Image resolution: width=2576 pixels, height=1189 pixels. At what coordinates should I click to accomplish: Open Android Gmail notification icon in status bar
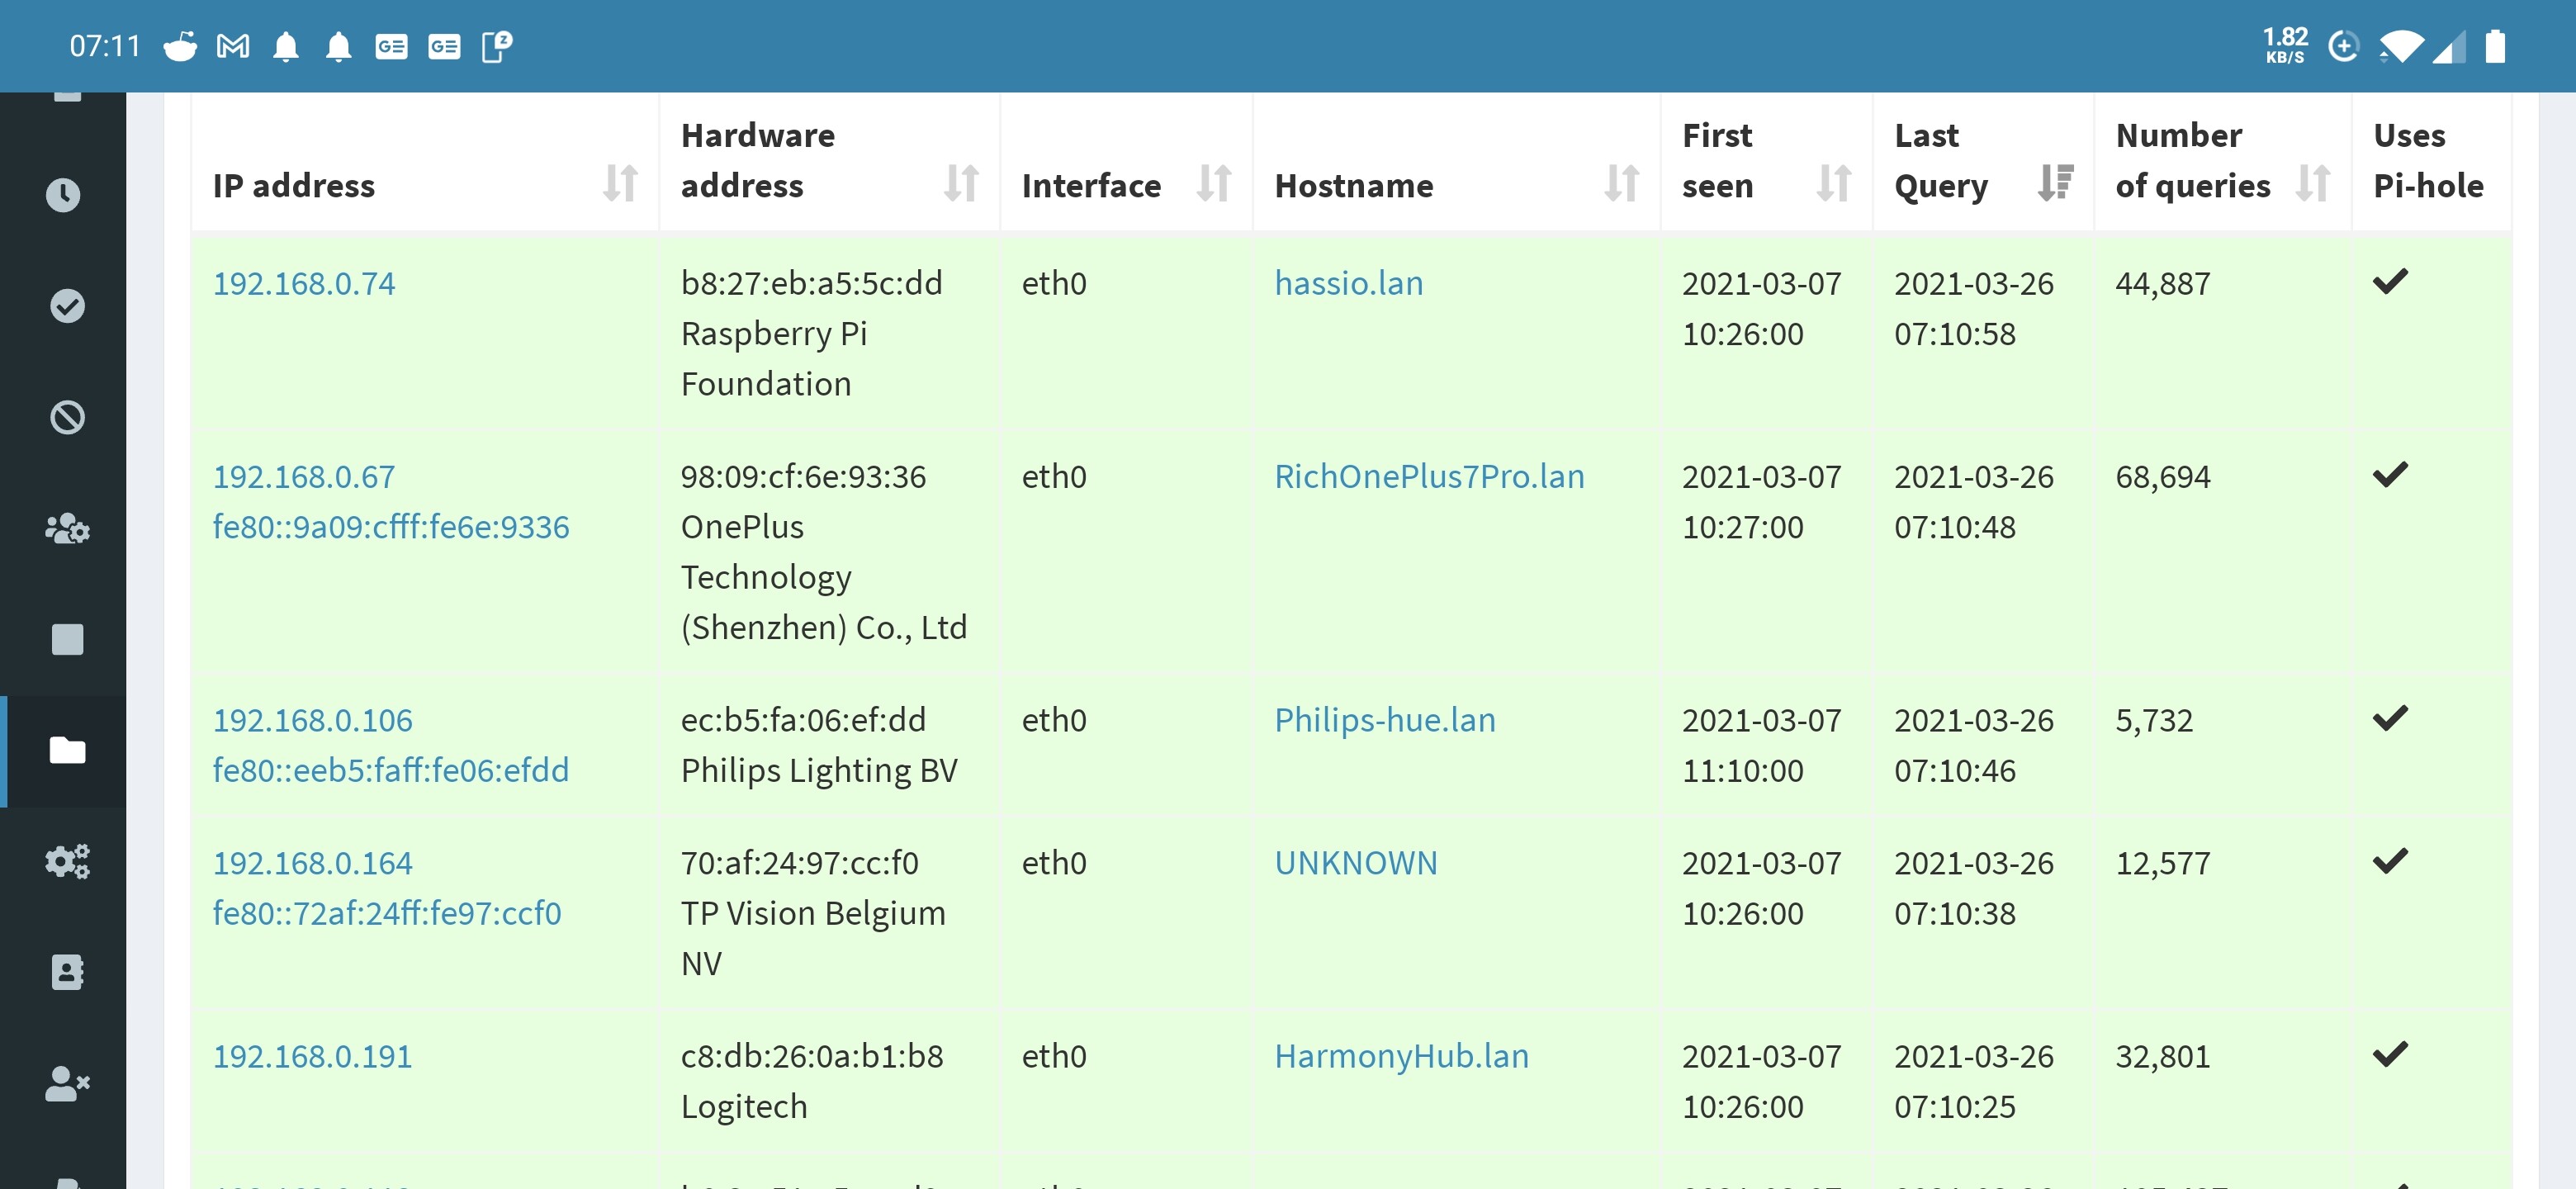[x=233, y=45]
